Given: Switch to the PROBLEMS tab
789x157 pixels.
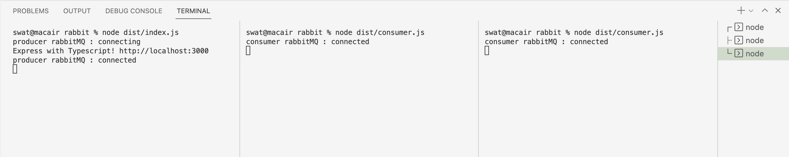Looking at the screenshot, I should [31, 11].
